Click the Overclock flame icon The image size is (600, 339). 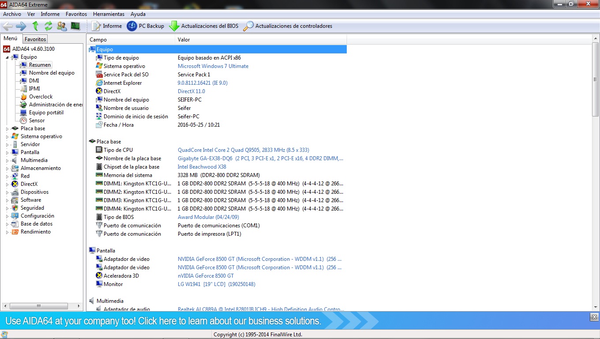[x=23, y=97]
